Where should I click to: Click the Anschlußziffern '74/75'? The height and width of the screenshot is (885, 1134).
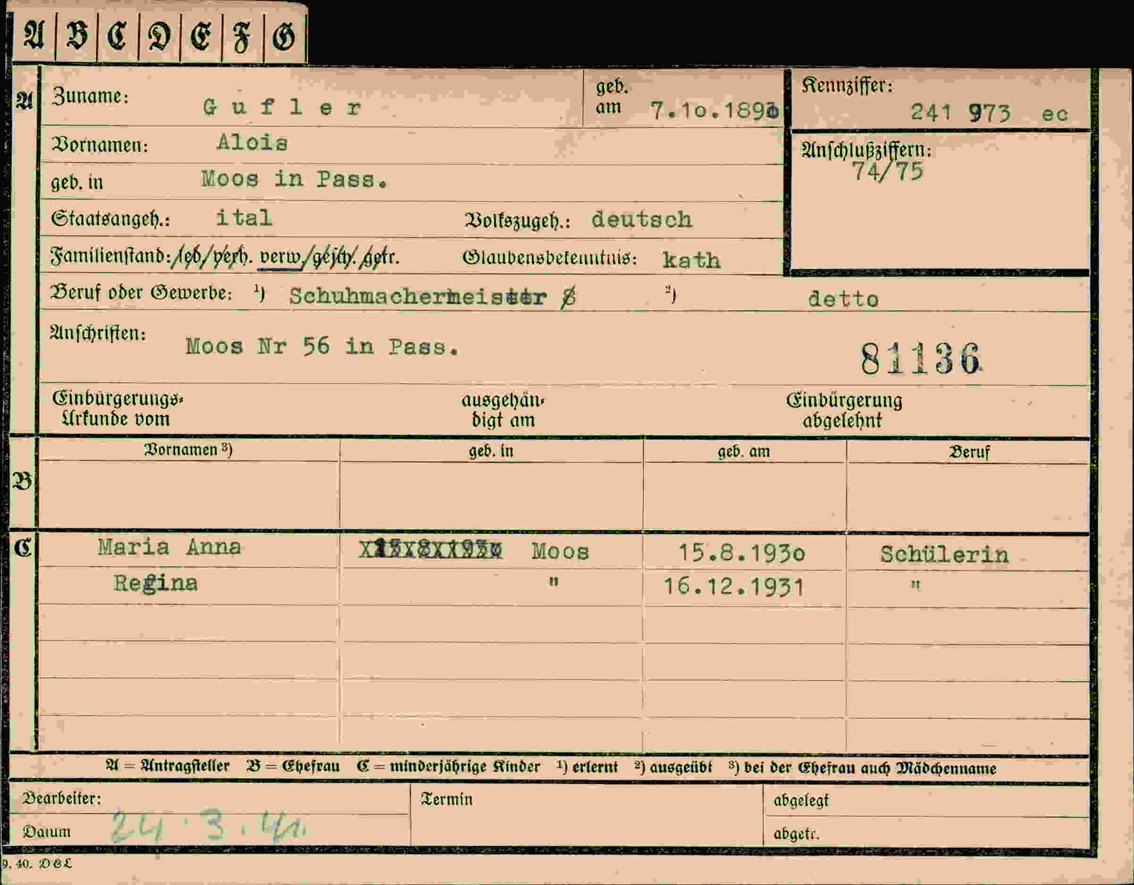pos(888,171)
